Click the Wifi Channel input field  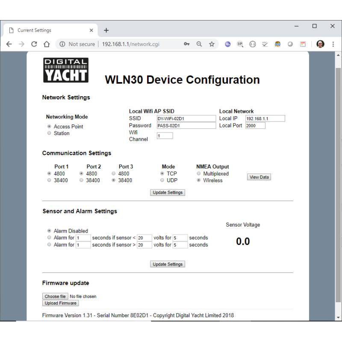coord(165,136)
